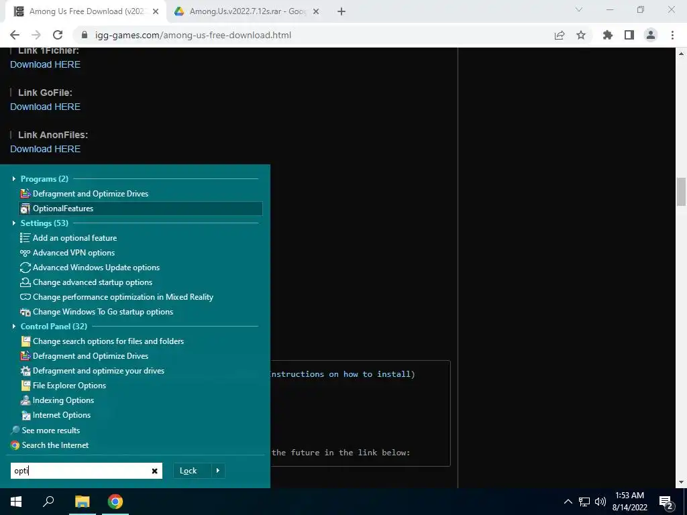
Task: Collapse the Control Panel (32) group
Action: [x=14, y=327]
